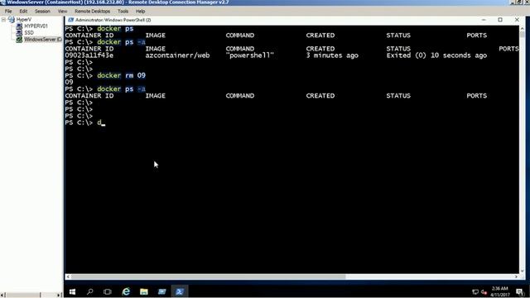
Task: Click PowerShell vertical scrollbar down arrow
Action: [523, 271]
